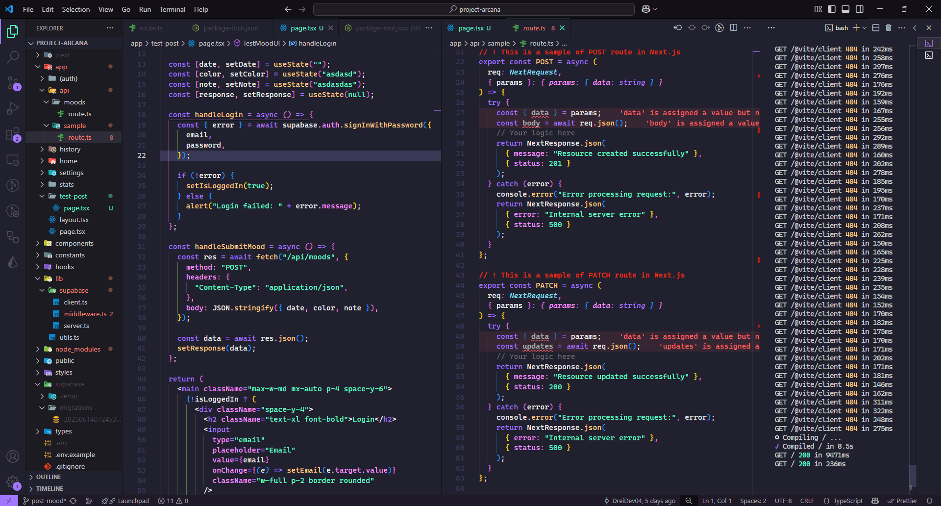The height and width of the screenshot is (506, 941).
Task: Open the Terminal menu
Action: (172, 9)
